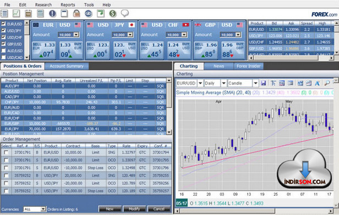The image size is (339, 215).
Task: Click the blue exclamation alert icon
Action: click(x=52, y=14)
